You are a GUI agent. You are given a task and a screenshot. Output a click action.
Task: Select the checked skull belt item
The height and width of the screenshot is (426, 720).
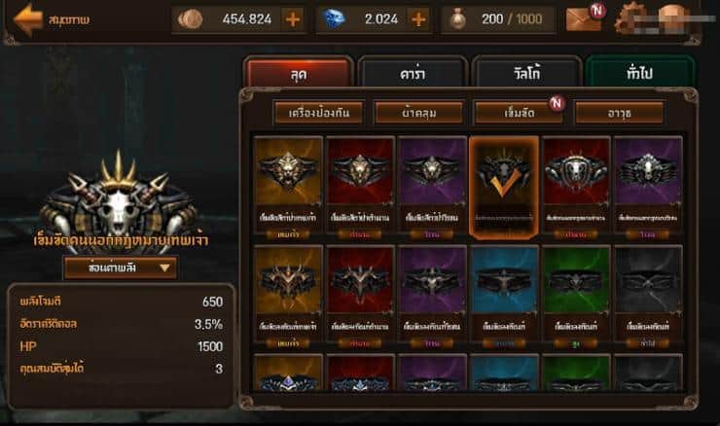504,188
